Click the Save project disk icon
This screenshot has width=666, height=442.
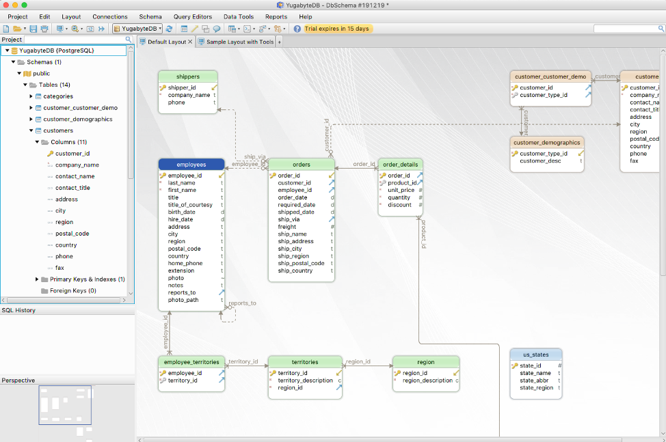[34, 29]
